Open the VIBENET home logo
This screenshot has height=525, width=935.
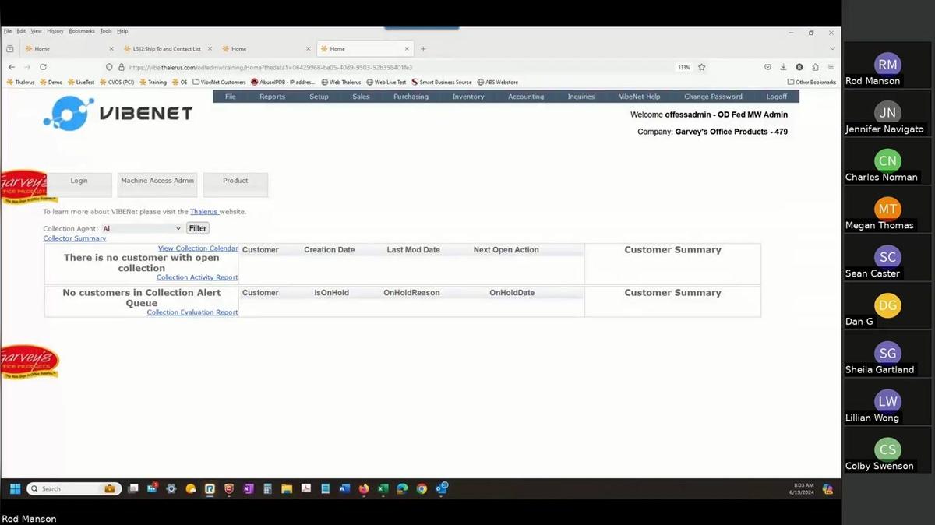tap(117, 113)
